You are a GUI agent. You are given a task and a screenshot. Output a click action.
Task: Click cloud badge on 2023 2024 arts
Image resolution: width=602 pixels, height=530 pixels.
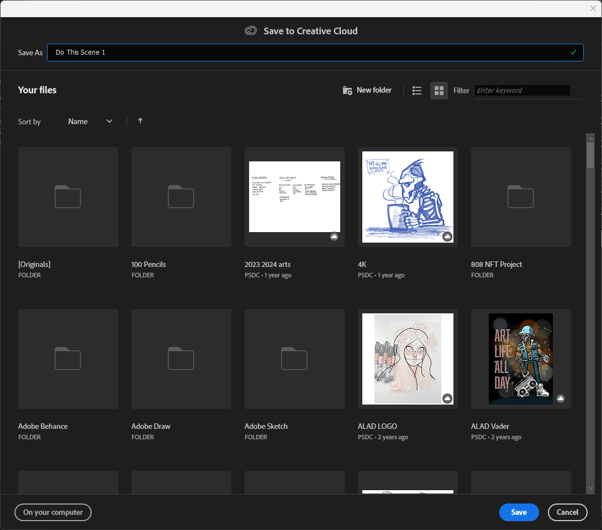point(334,237)
